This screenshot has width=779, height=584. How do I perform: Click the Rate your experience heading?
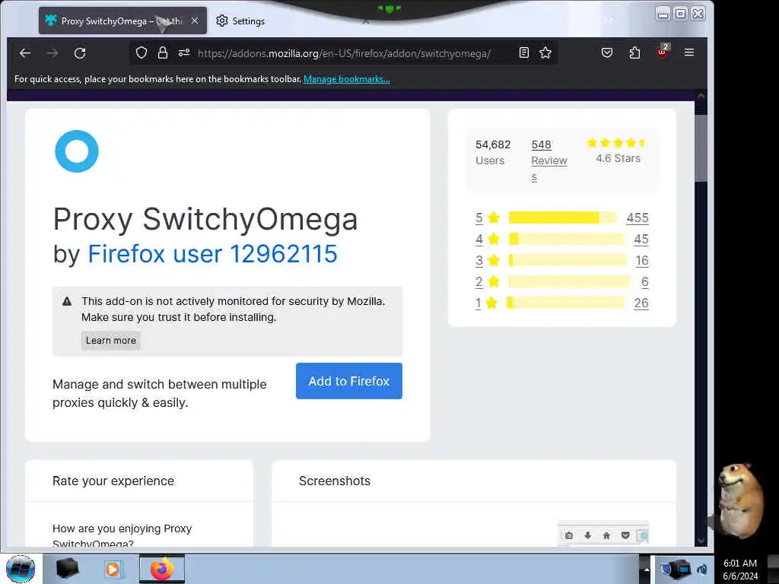tap(113, 481)
